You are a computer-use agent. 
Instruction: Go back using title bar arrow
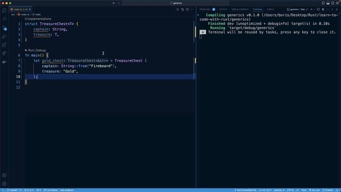113,3
